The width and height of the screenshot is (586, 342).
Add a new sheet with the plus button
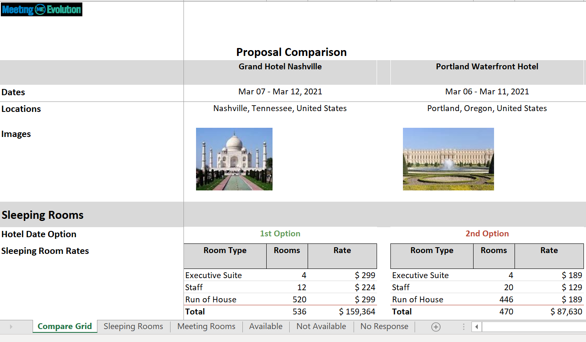point(436,327)
